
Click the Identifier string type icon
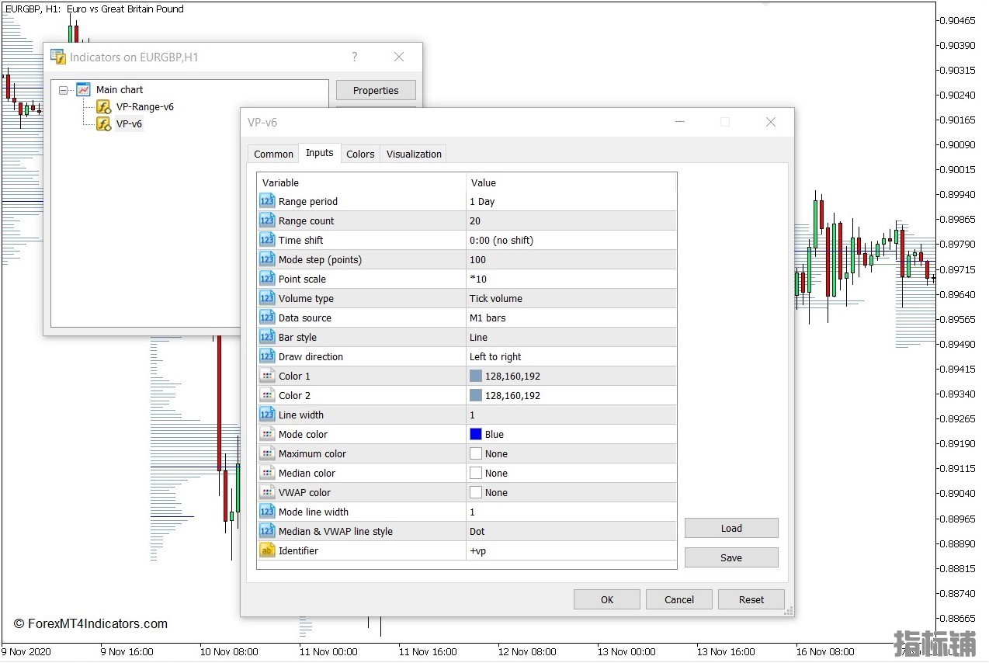point(267,550)
